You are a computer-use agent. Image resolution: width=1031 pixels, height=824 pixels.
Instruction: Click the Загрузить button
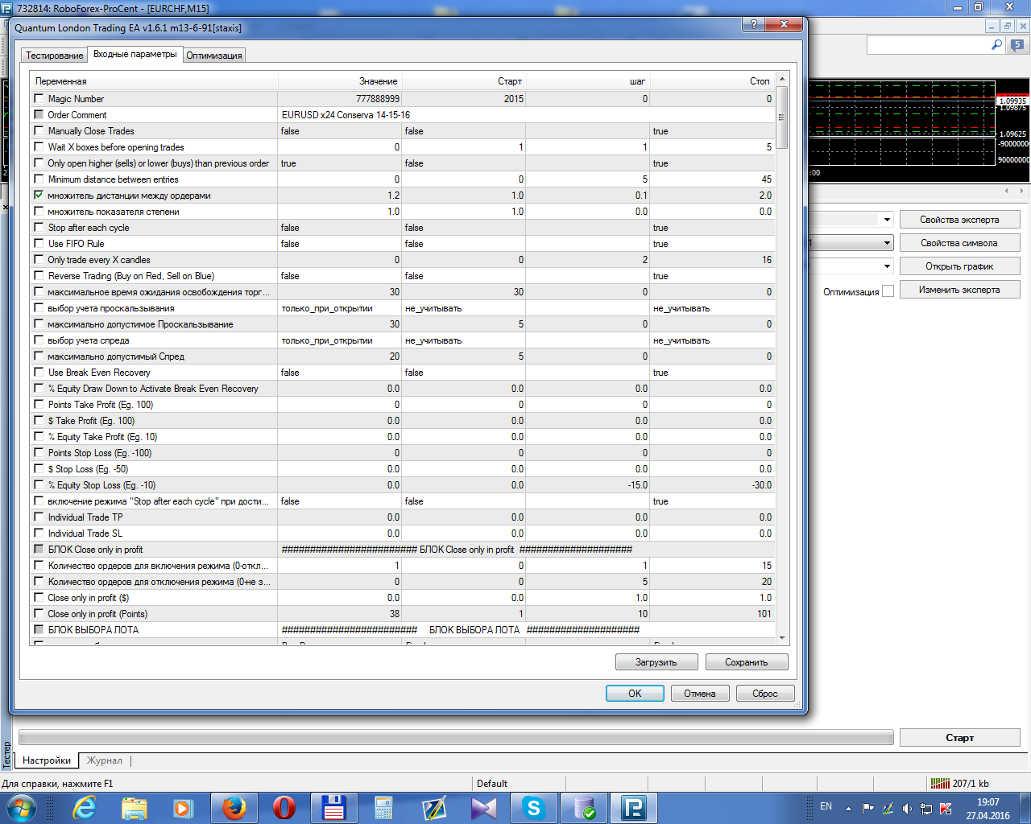(656, 662)
